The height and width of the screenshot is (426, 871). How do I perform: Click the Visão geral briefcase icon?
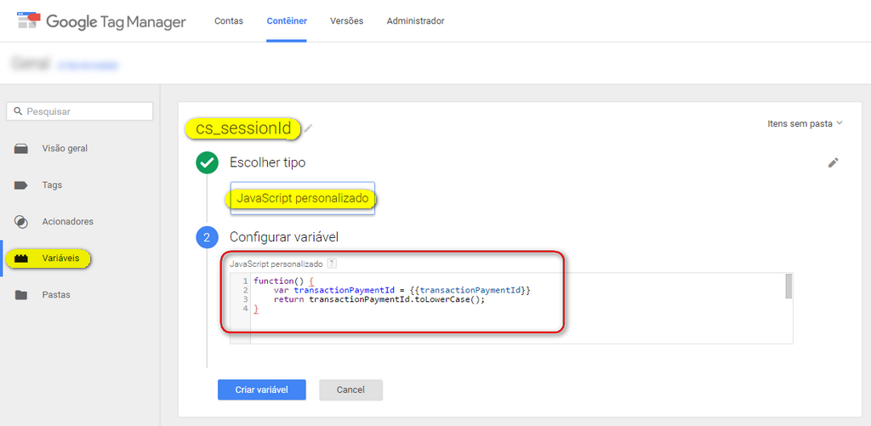pyautogui.click(x=21, y=149)
